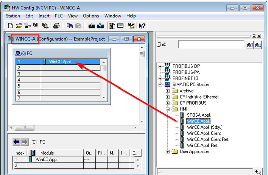The height and width of the screenshot is (175, 268).
Task: Select WinCC Appl. row in detail table
Action: coord(74,160)
